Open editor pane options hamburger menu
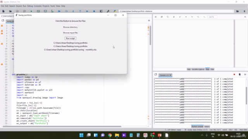 point(149,20)
